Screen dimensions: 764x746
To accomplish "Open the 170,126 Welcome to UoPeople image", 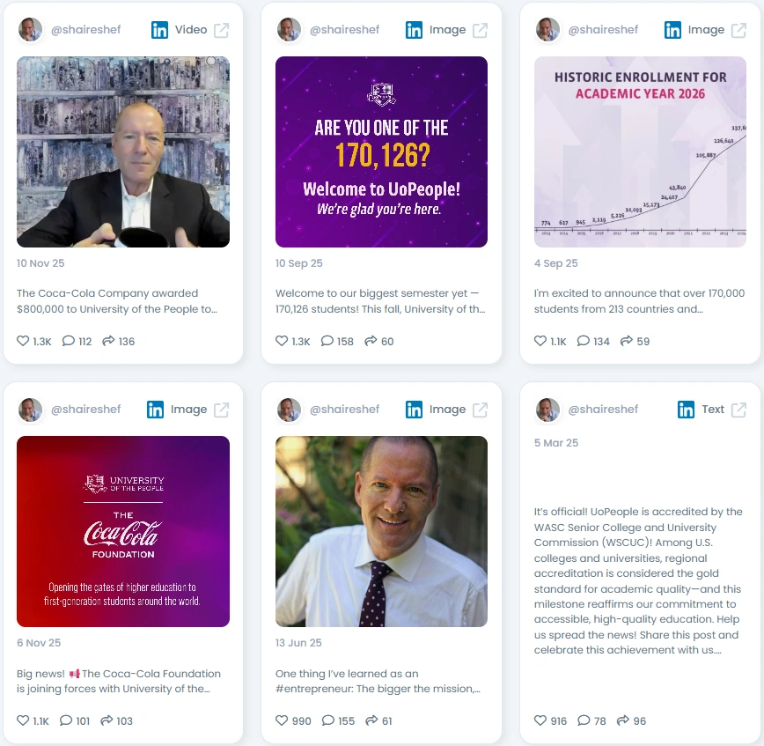I will pos(381,151).
